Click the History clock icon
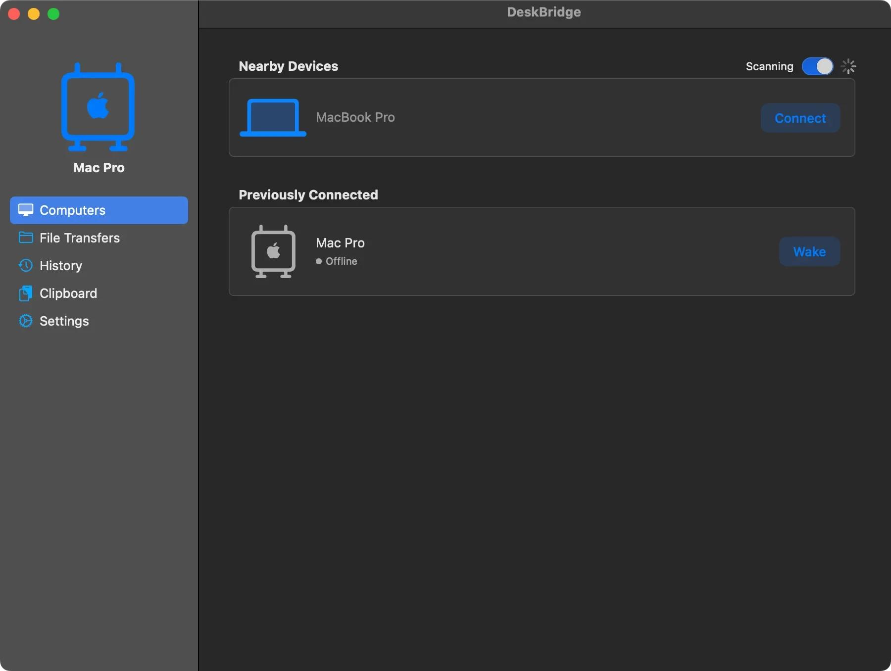This screenshot has width=891, height=671. [26, 266]
